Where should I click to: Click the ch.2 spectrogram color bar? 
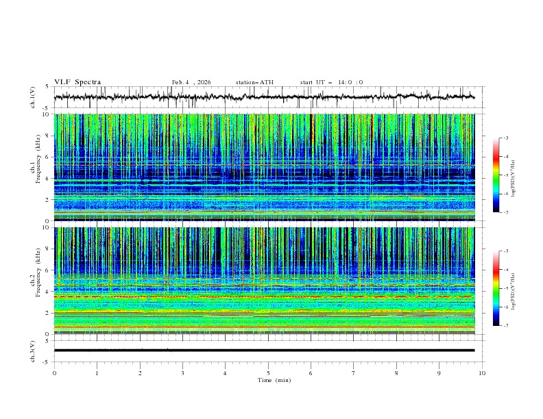[x=496, y=288]
